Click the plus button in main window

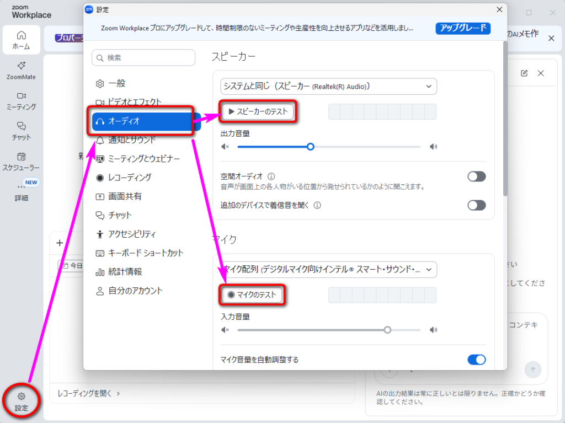[60, 243]
